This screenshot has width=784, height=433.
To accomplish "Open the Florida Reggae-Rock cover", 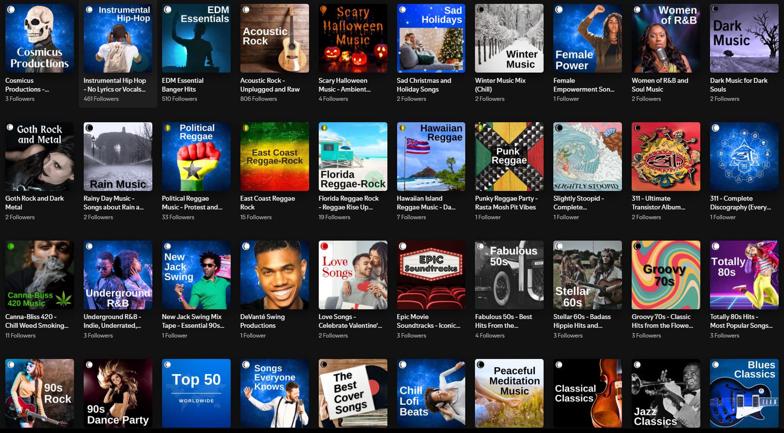I will pos(353,156).
